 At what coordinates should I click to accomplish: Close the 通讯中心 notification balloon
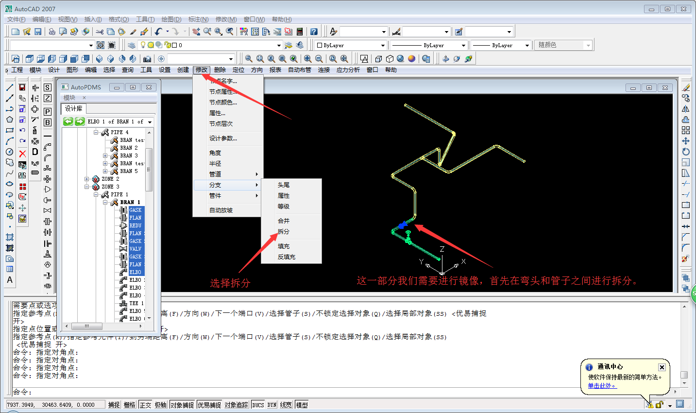click(x=662, y=367)
